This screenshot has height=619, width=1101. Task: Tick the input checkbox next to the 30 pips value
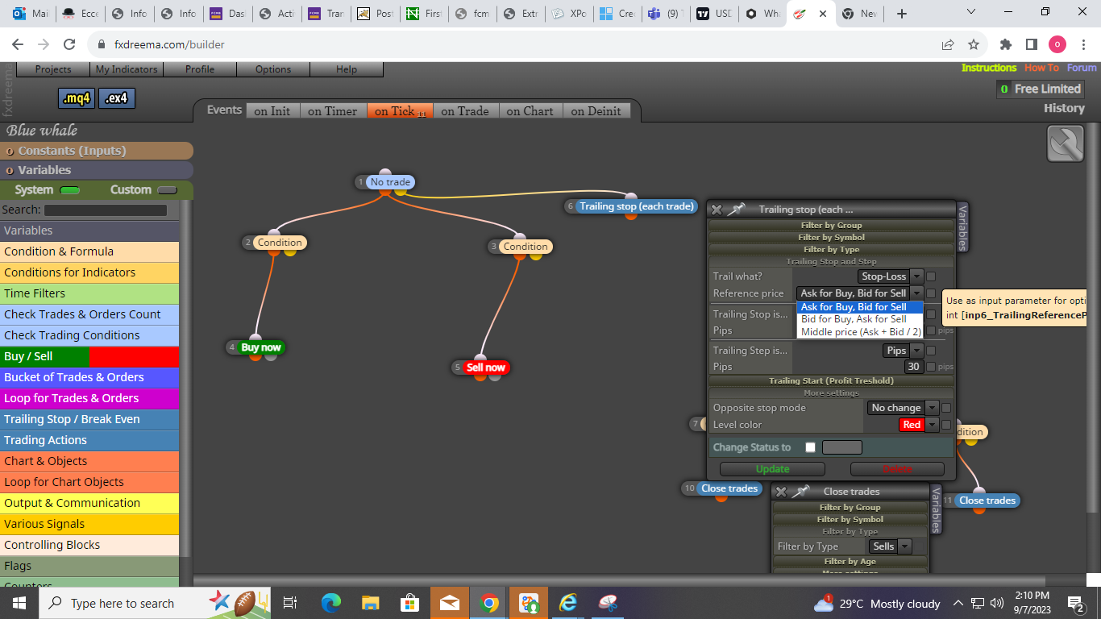(x=931, y=367)
